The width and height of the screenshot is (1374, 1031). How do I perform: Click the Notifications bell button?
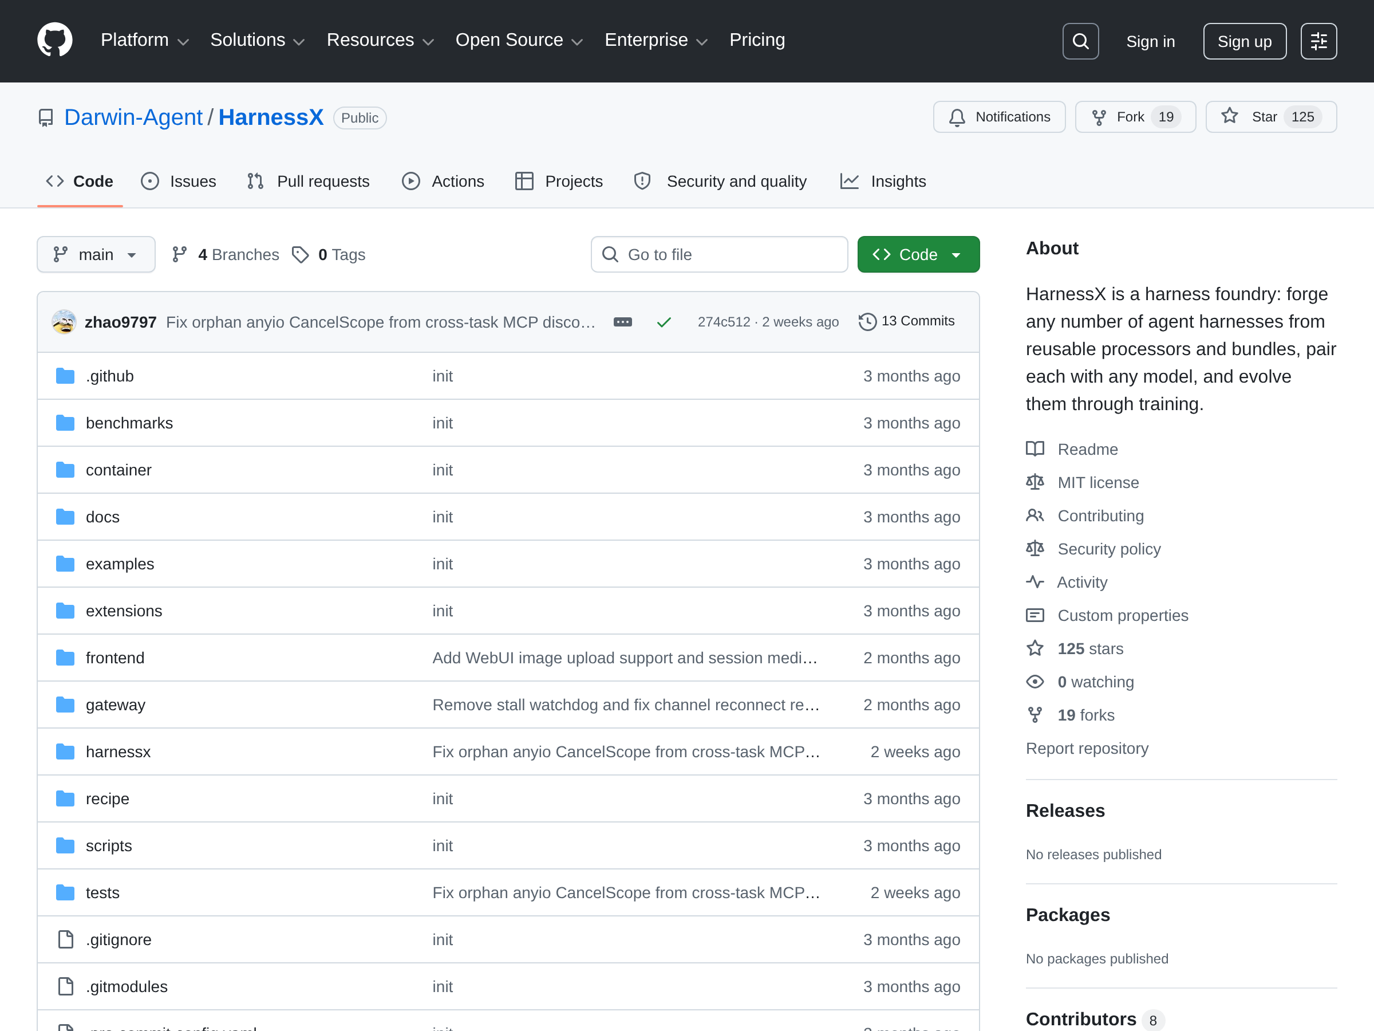(999, 117)
